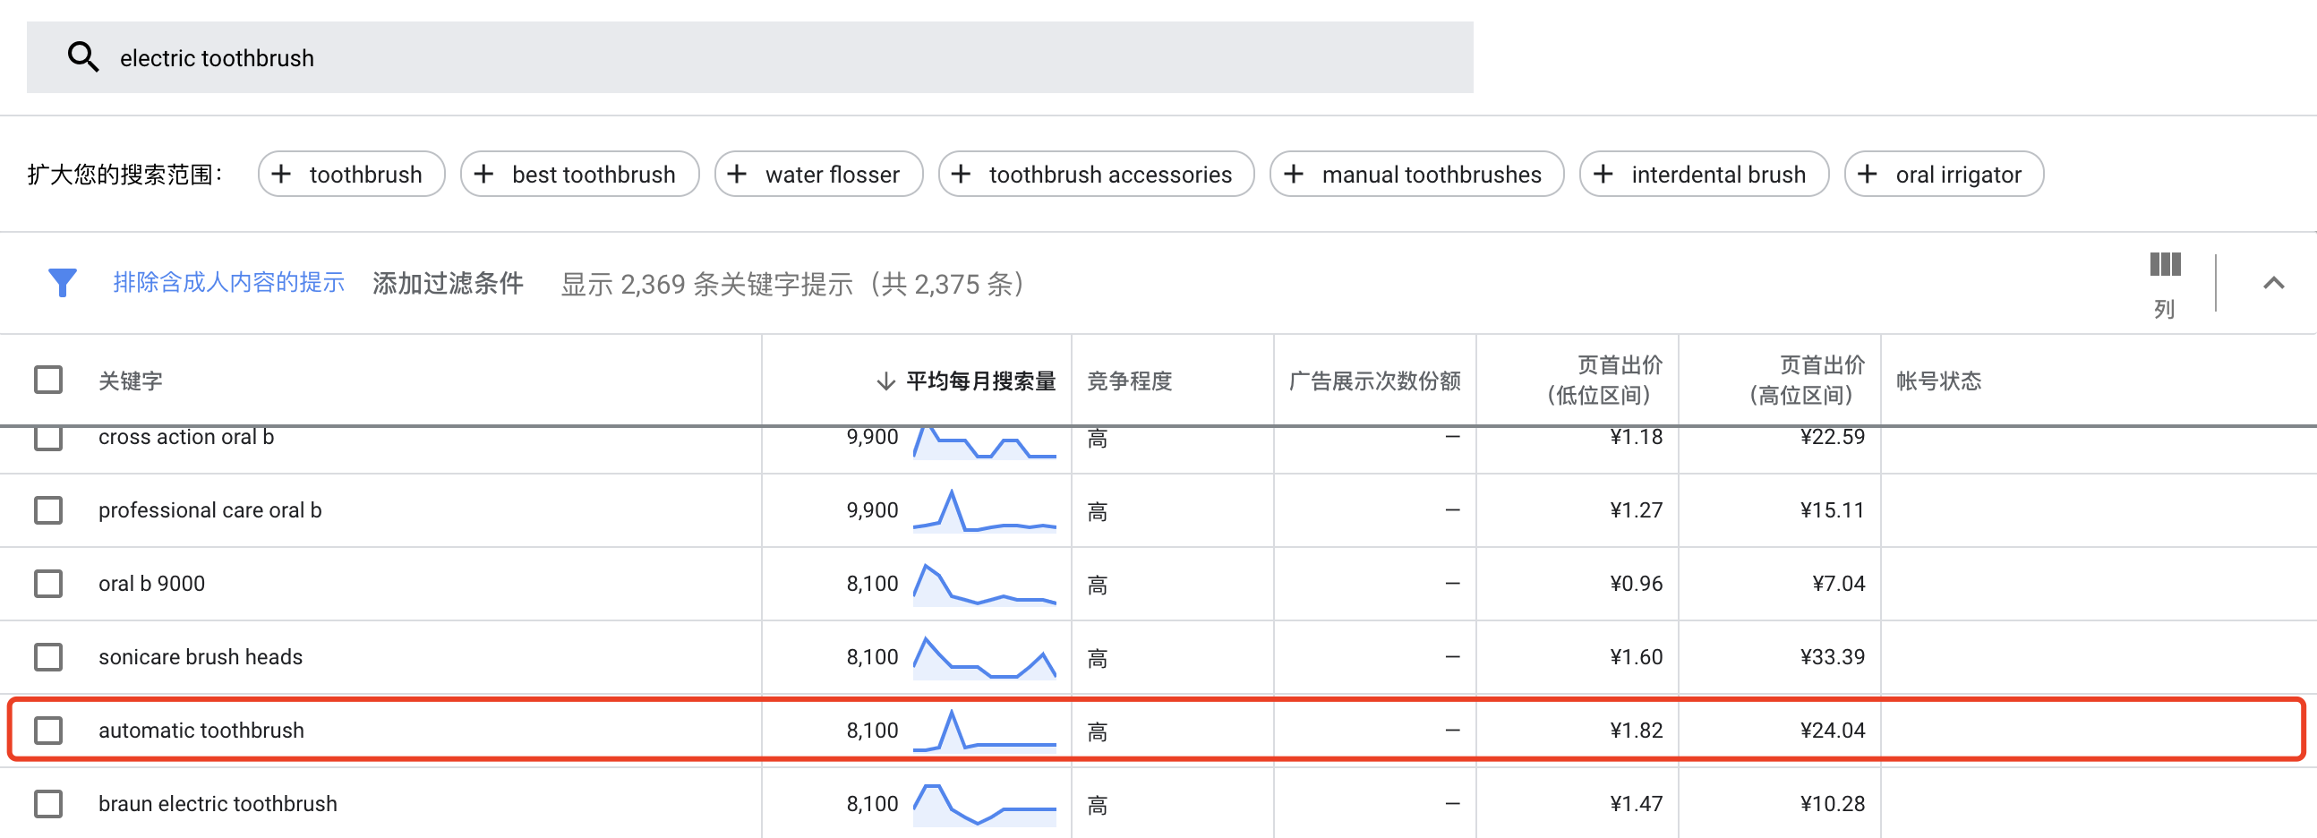The height and width of the screenshot is (838, 2317).
Task: Click low bid ¥0.96 for oral b 9000
Action: click(x=1636, y=585)
